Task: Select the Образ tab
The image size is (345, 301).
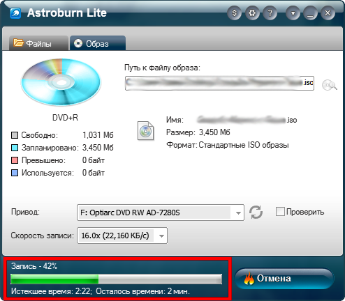Action: click(98, 43)
